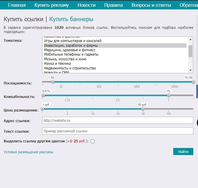
Task: Click topic list scroll down arrow
Action: (190, 70)
